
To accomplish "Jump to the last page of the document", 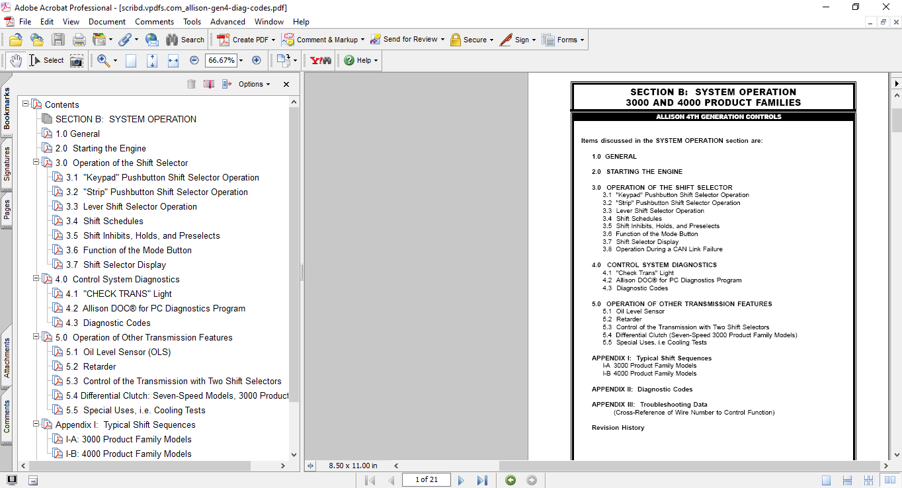I will point(482,480).
